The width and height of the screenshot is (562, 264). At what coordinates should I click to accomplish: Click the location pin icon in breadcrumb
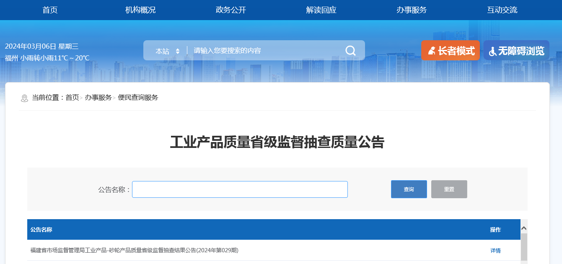24,98
